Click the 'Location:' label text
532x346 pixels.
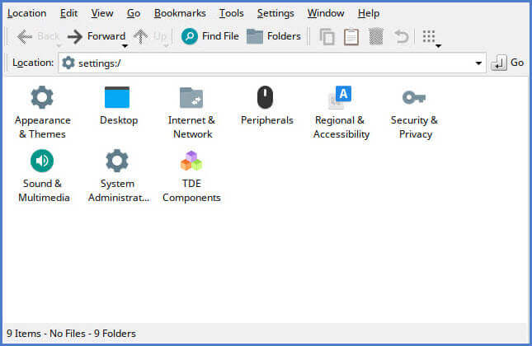(33, 63)
